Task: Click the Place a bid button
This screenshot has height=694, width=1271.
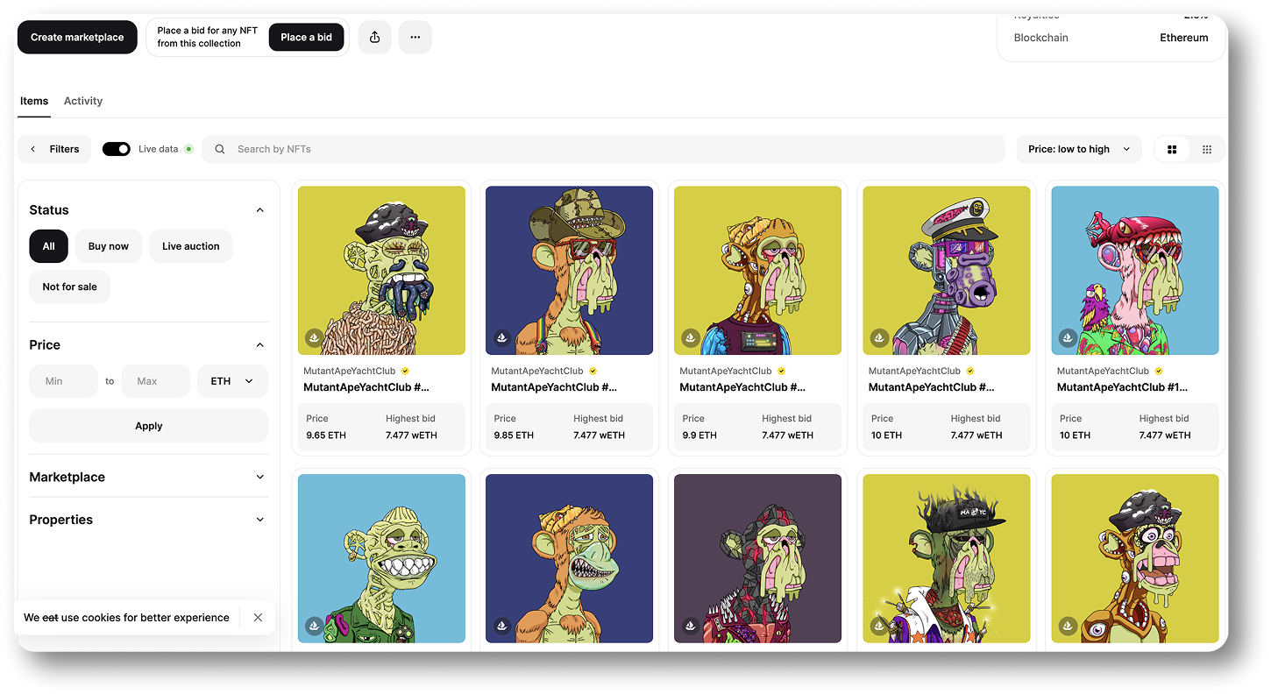Action: click(x=307, y=37)
